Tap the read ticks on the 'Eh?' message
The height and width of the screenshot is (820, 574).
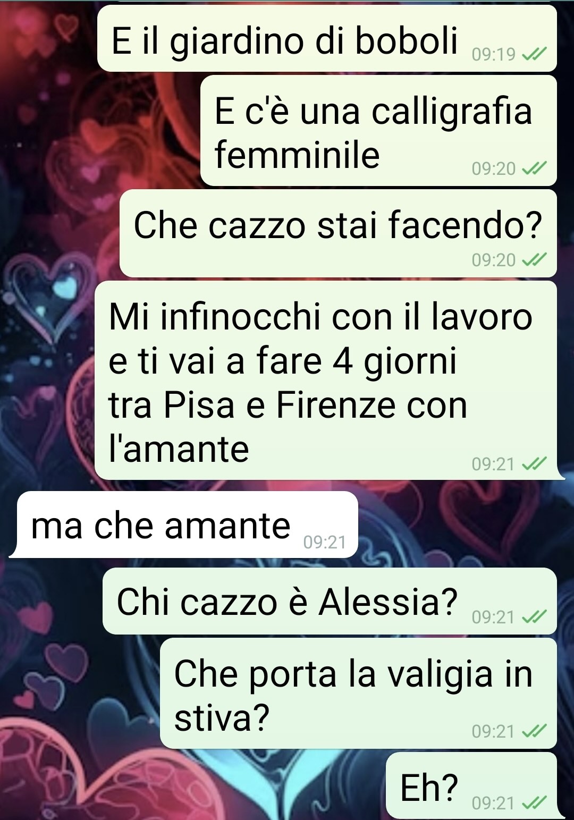point(534,803)
